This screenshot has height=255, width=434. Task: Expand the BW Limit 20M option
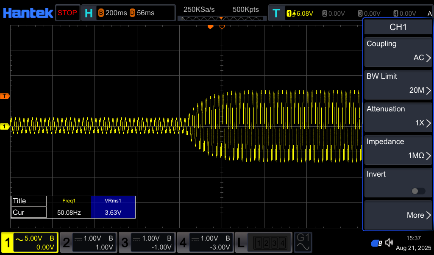coord(398,83)
